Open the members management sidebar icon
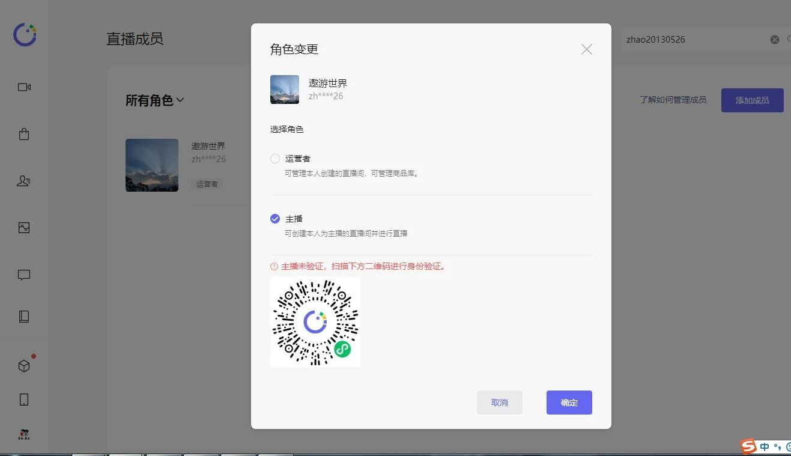 (24, 181)
